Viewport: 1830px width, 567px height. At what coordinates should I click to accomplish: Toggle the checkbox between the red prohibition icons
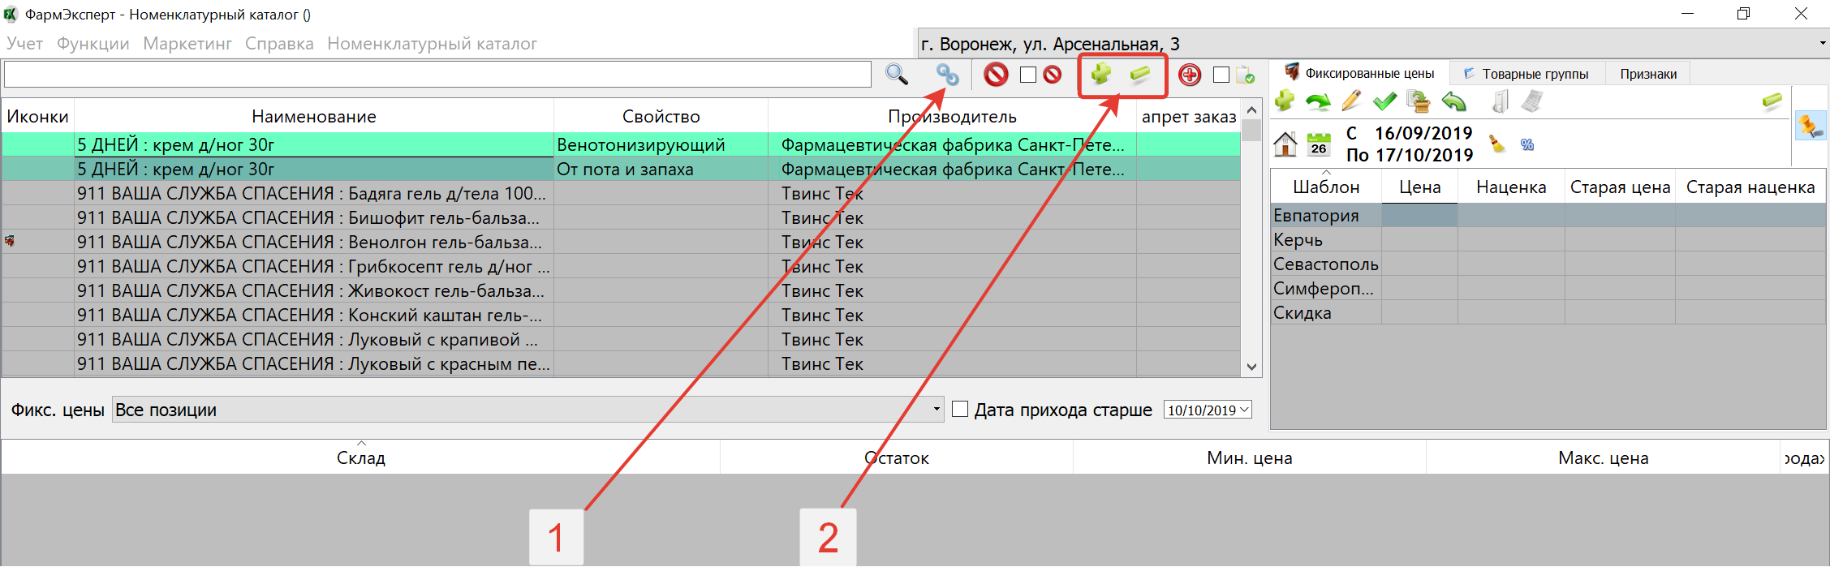(x=1028, y=75)
